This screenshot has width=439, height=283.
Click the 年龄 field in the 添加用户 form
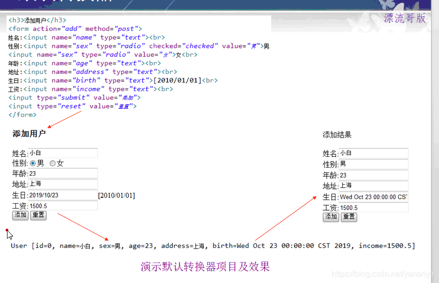[x=63, y=173]
